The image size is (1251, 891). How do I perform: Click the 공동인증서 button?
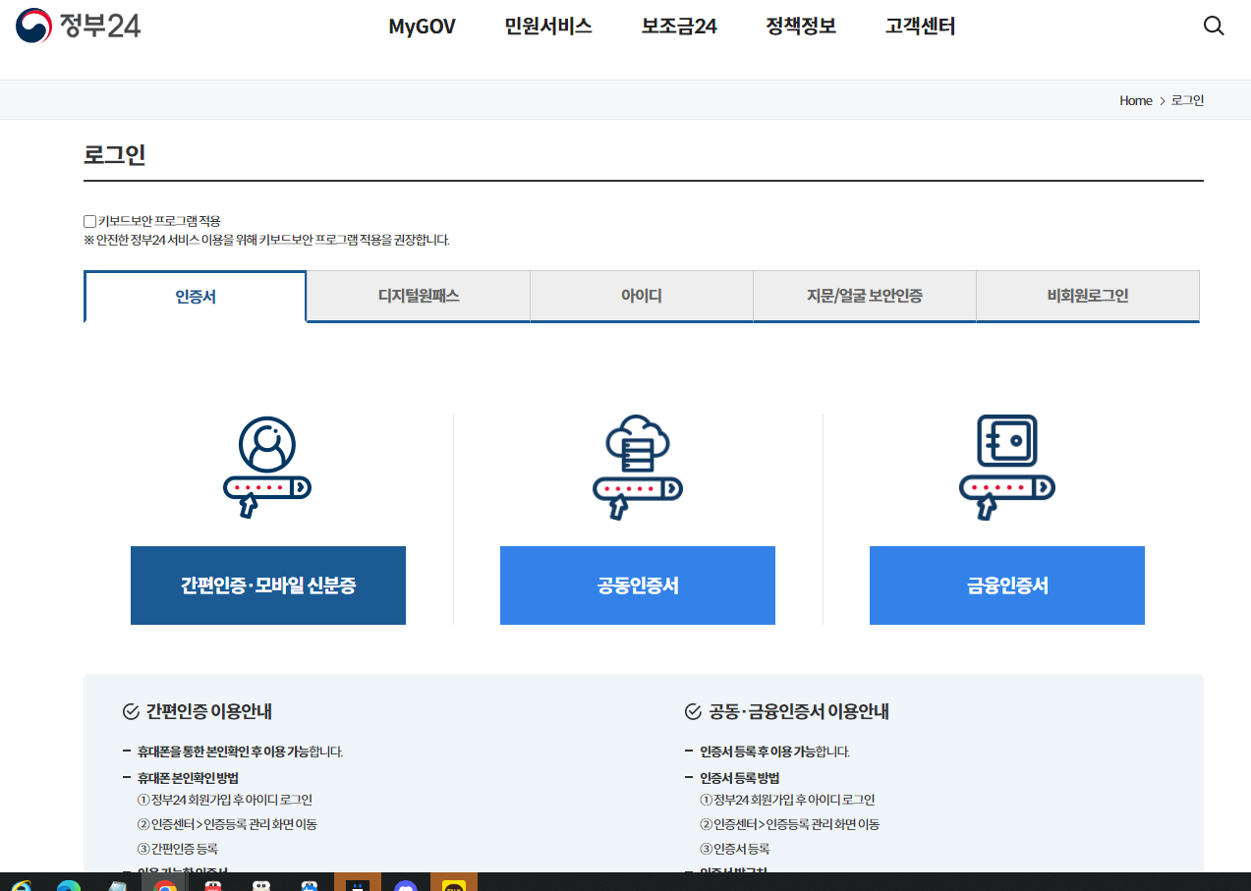click(x=638, y=585)
